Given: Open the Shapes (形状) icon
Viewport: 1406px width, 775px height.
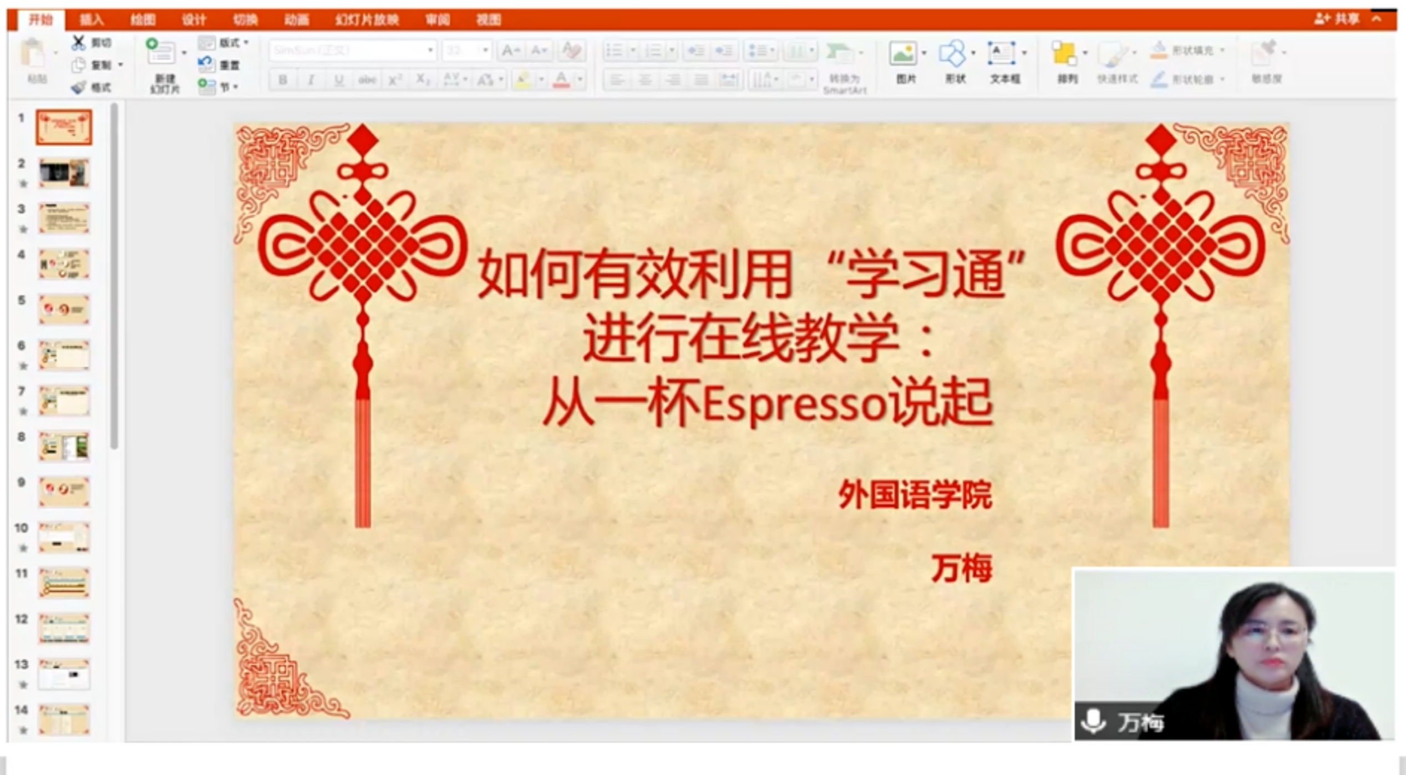Looking at the screenshot, I should (x=952, y=54).
